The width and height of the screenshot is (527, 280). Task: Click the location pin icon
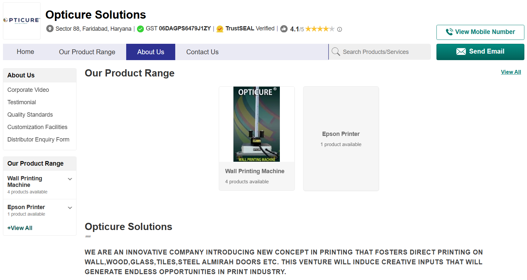coord(50,29)
